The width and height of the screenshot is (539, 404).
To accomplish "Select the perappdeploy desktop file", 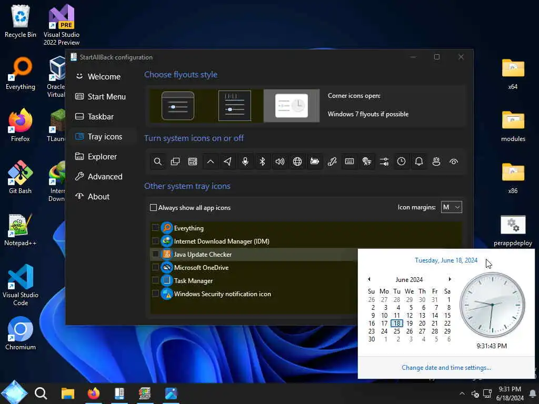I will 513,231.
